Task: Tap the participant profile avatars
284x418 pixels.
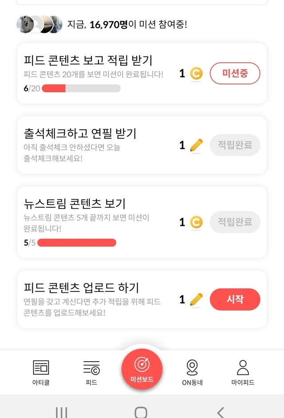Action: pos(39,24)
